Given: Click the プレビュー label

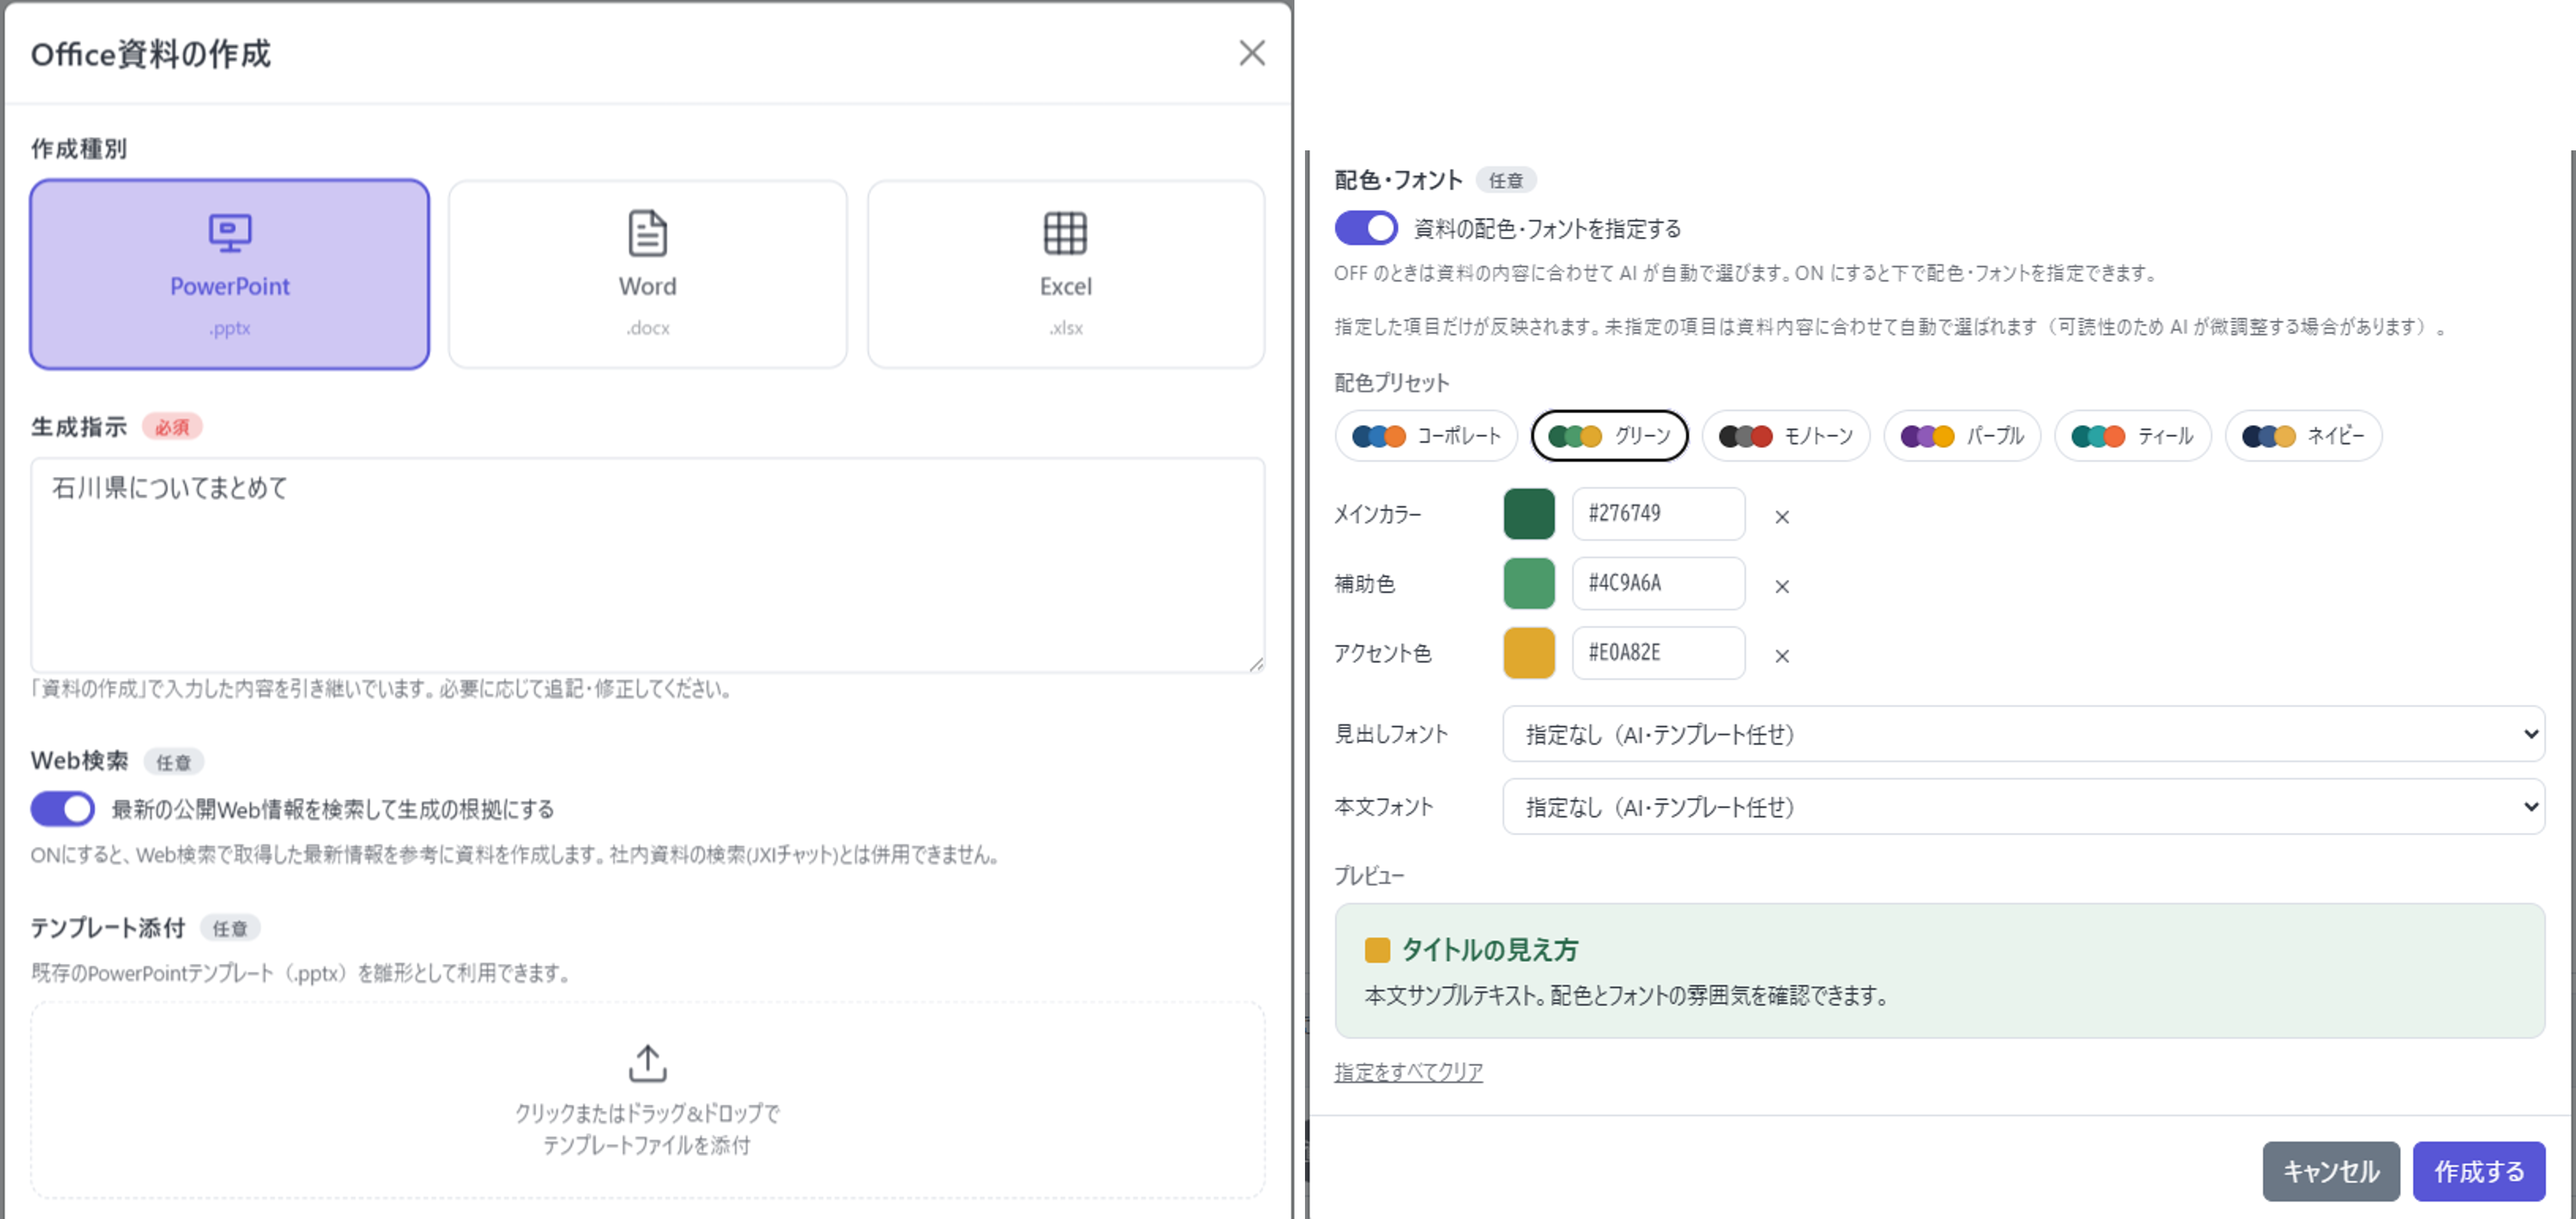Looking at the screenshot, I should tap(1369, 876).
